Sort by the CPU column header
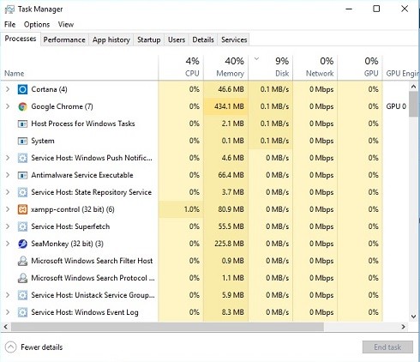This screenshot has width=420, height=362. [x=181, y=68]
